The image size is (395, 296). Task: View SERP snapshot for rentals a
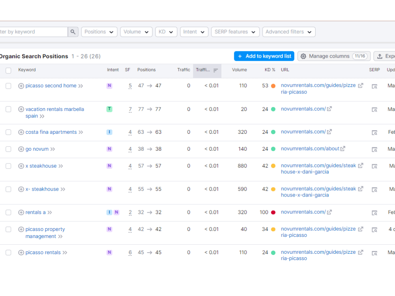[374, 213]
